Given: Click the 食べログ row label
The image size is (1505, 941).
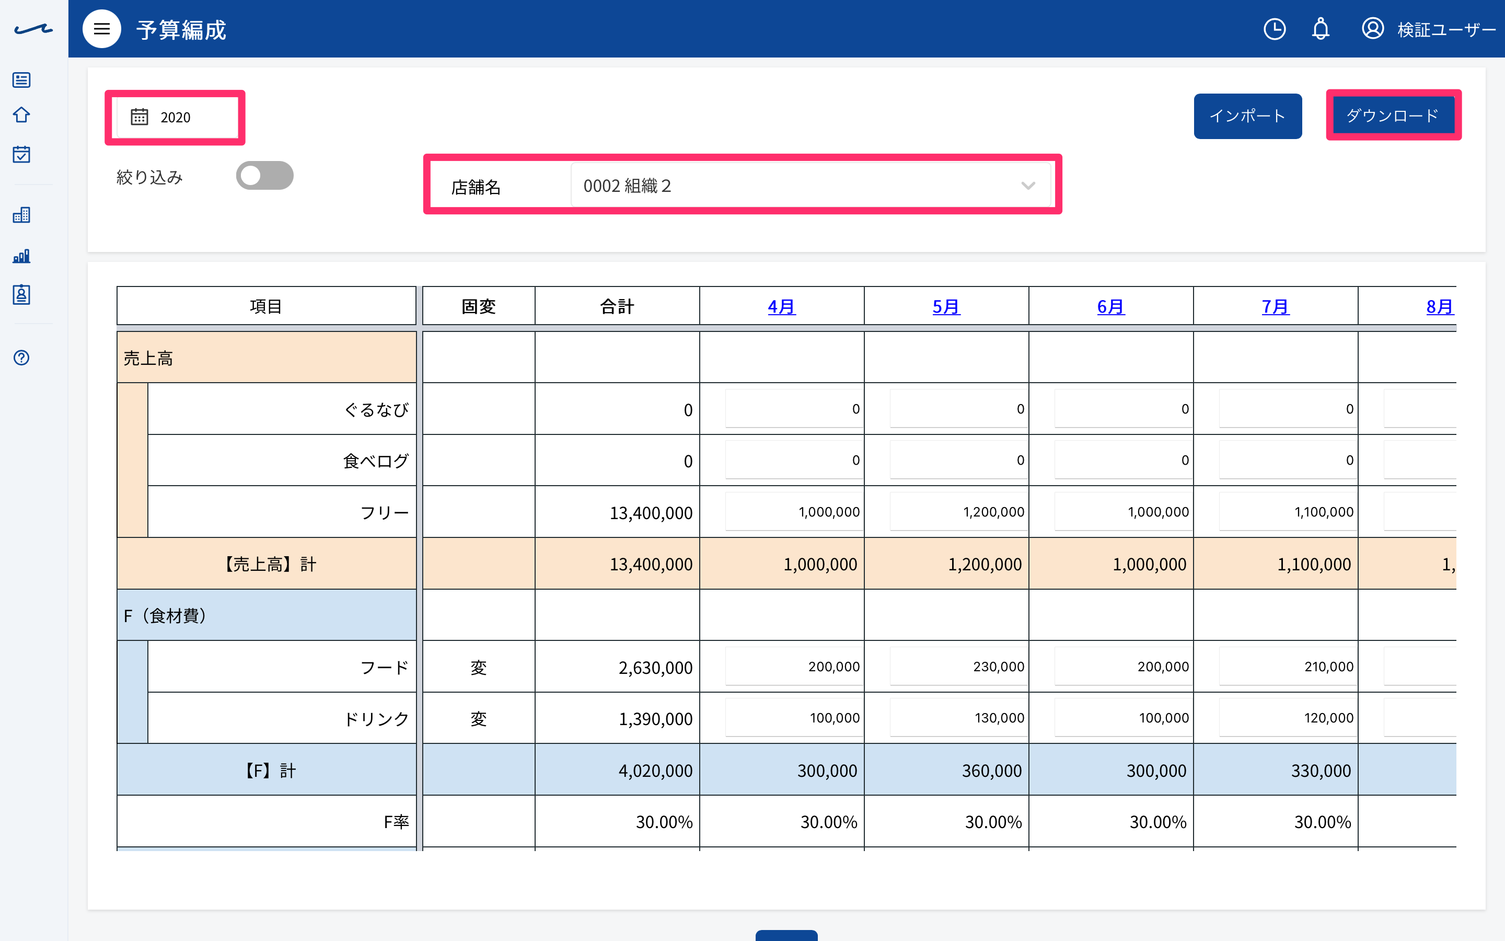Looking at the screenshot, I should coord(376,461).
